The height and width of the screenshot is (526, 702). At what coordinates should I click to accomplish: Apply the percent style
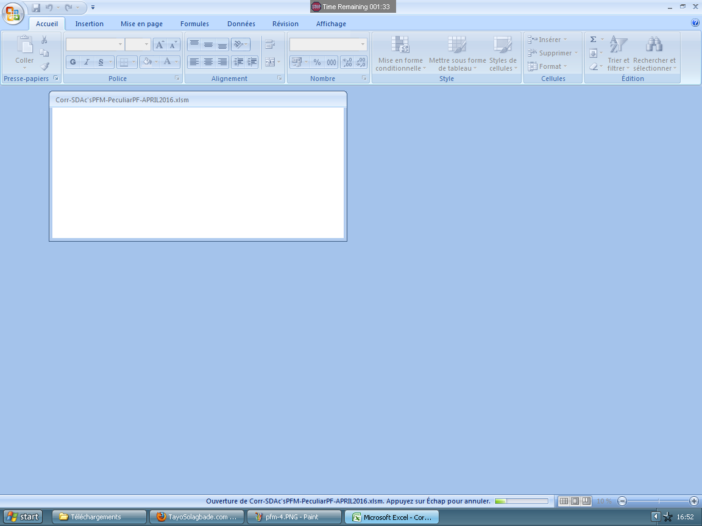click(x=317, y=62)
